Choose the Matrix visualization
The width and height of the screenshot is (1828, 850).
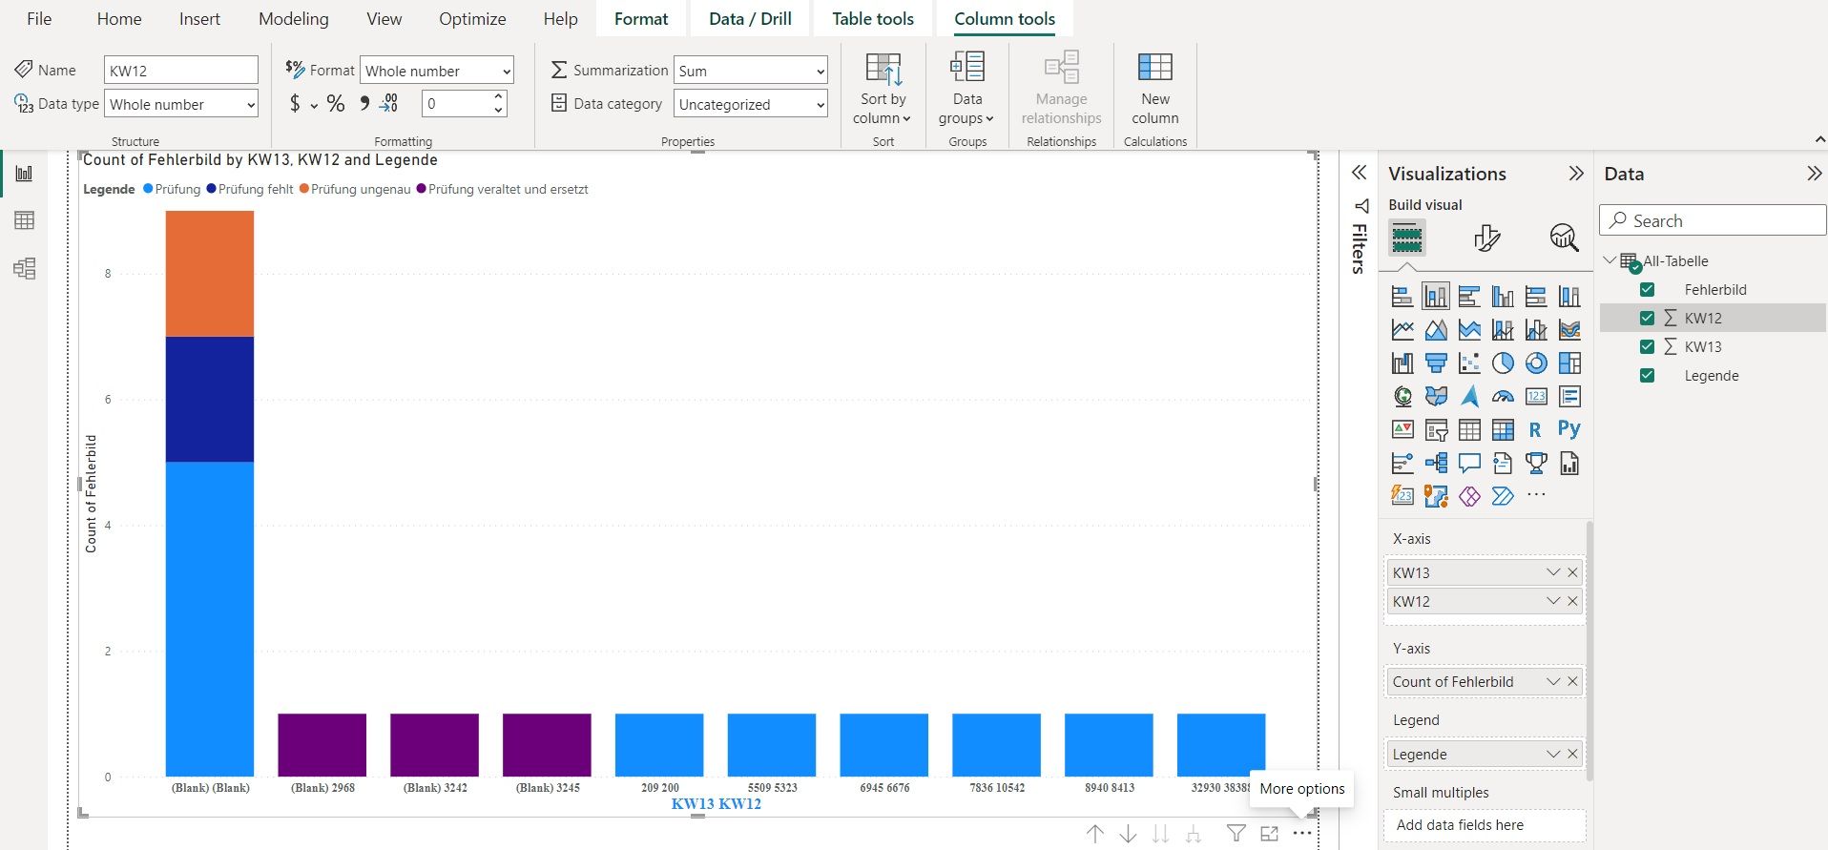(x=1503, y=429)
